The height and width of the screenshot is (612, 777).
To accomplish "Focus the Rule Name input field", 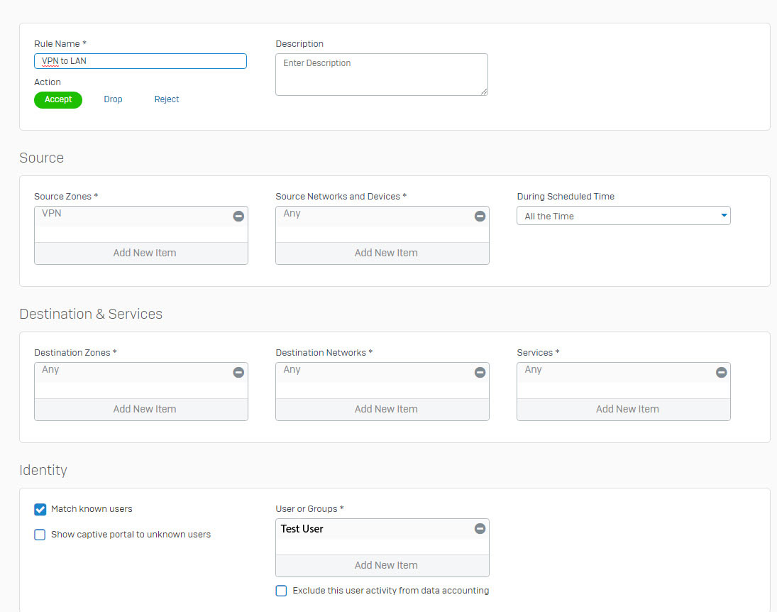I will (140, 61).
